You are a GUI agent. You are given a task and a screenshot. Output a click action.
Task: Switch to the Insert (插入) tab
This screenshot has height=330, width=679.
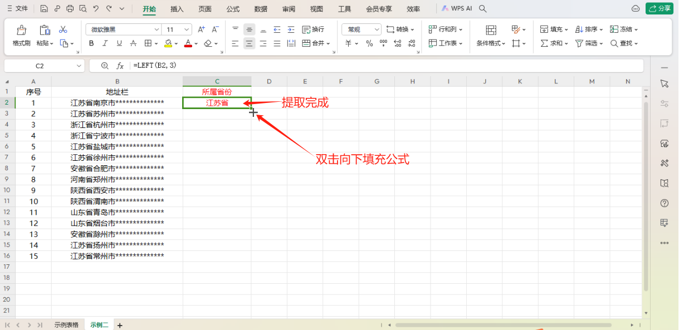pos(177,9)
